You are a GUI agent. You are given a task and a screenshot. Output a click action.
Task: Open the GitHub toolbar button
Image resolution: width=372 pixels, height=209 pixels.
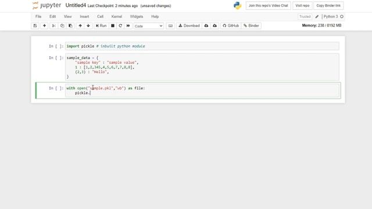[x=231, y=26]
